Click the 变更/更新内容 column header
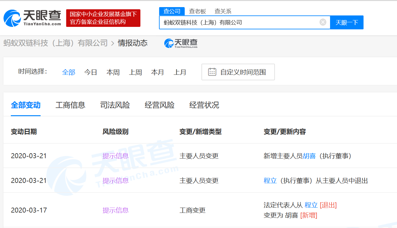Viewport: 397px width, 228px height. (x=285, y=132)
